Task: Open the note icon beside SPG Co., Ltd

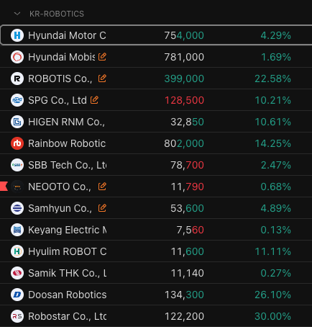Action: tap(94, 100)
